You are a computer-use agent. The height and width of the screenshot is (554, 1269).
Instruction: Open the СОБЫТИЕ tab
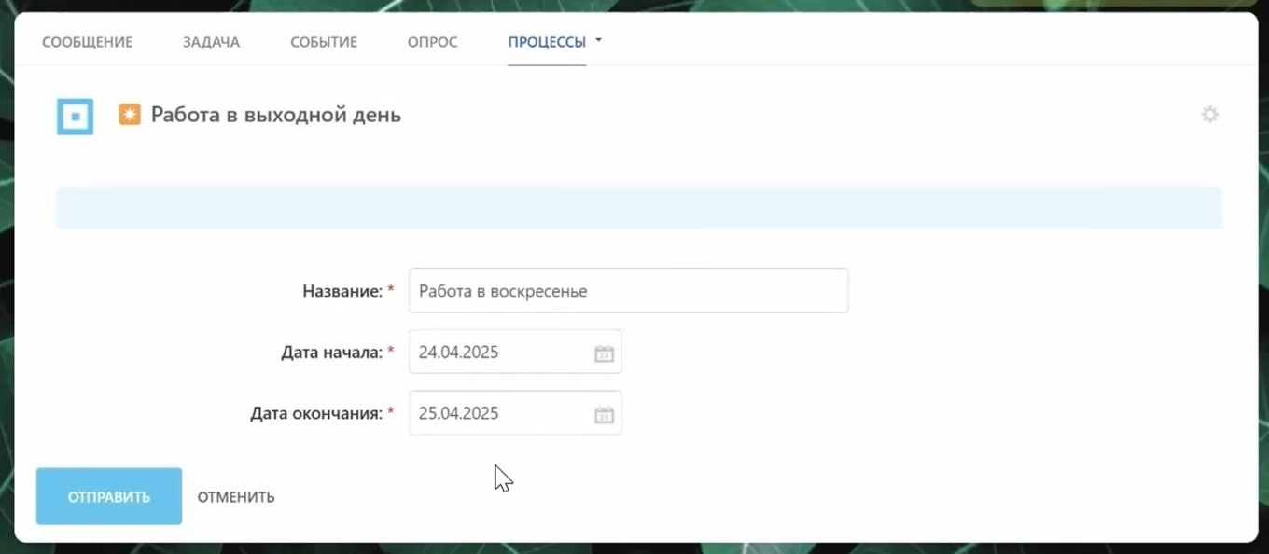324,41
